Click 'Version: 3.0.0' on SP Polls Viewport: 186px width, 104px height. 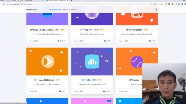tap(79, 91)
